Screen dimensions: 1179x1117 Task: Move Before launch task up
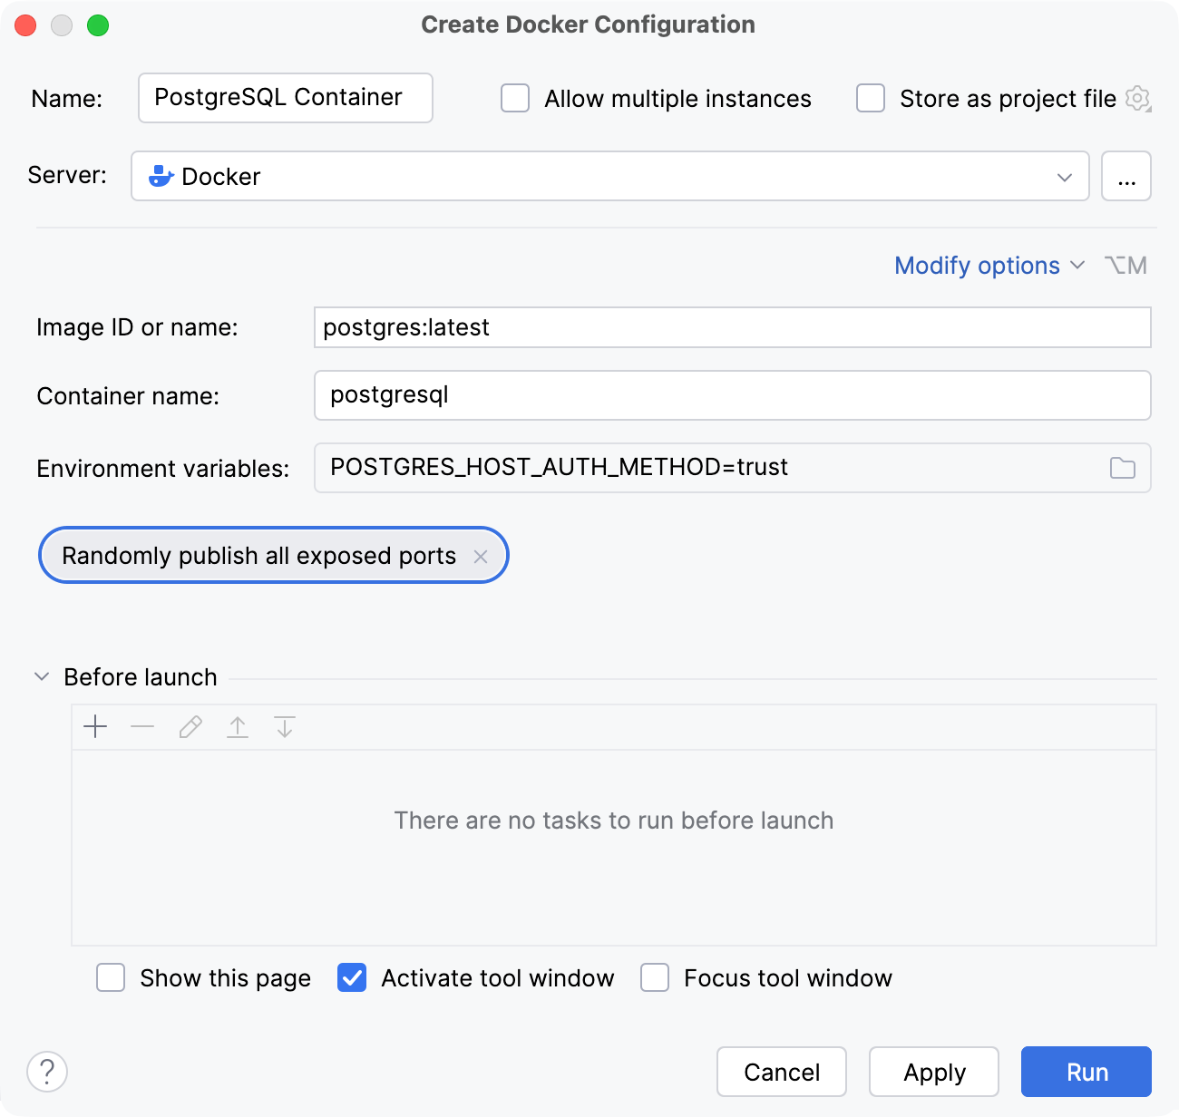click(238, 726)
